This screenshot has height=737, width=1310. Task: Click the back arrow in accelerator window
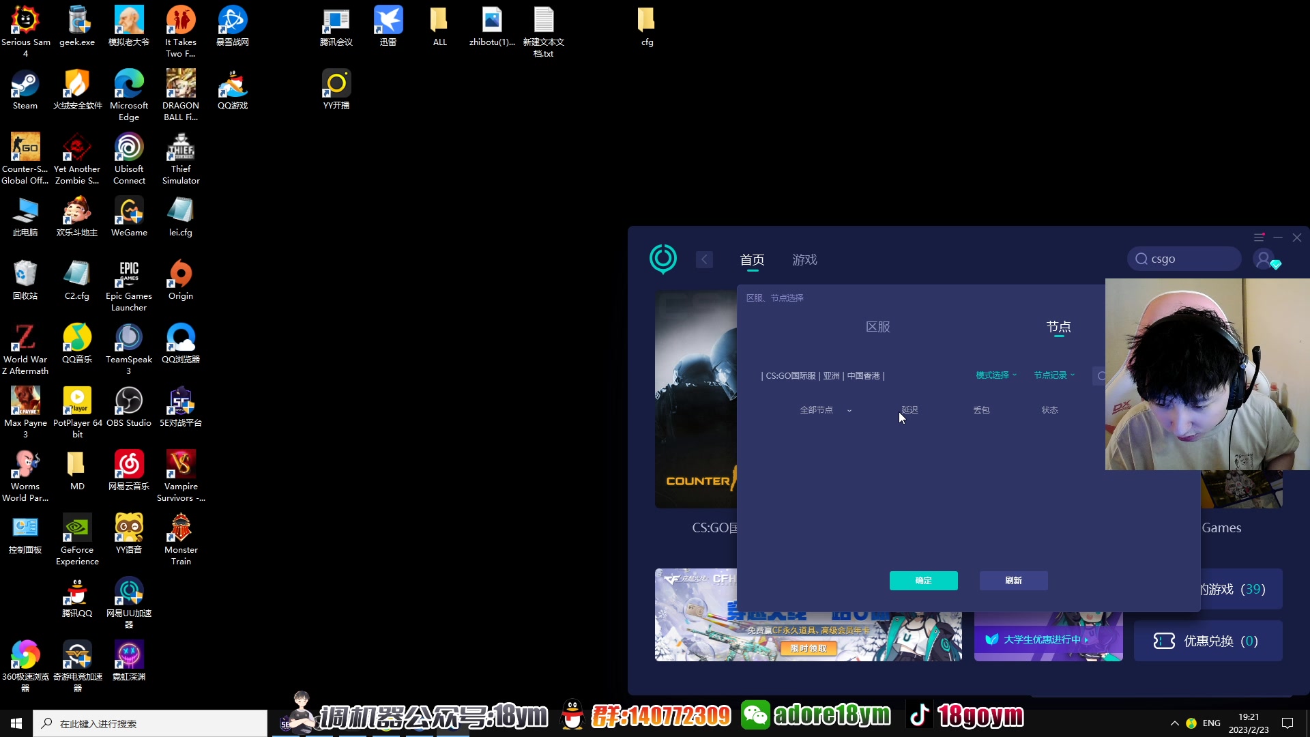pos(705,259)
